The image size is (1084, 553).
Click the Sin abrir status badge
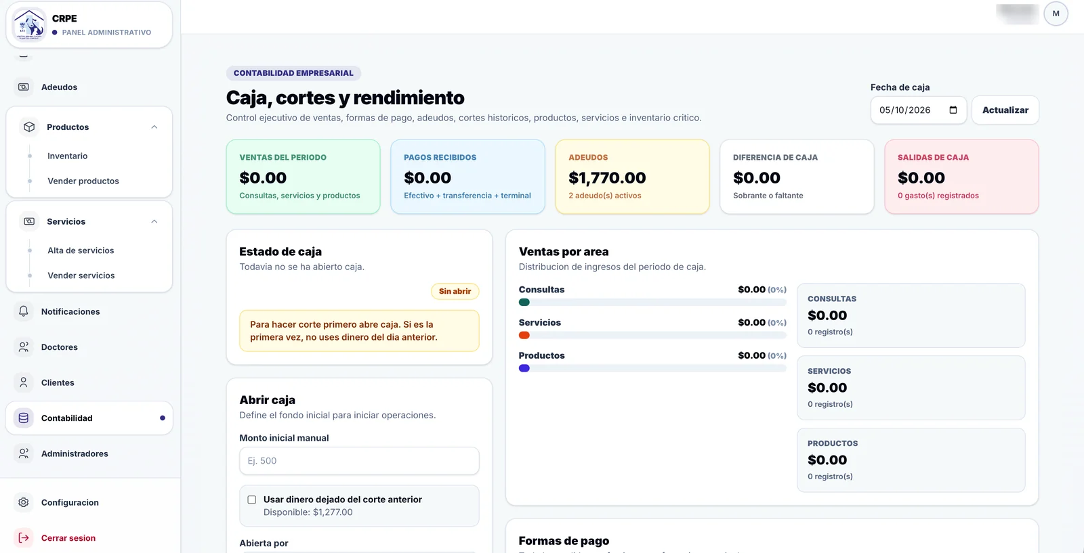click(x=455, y=291)
